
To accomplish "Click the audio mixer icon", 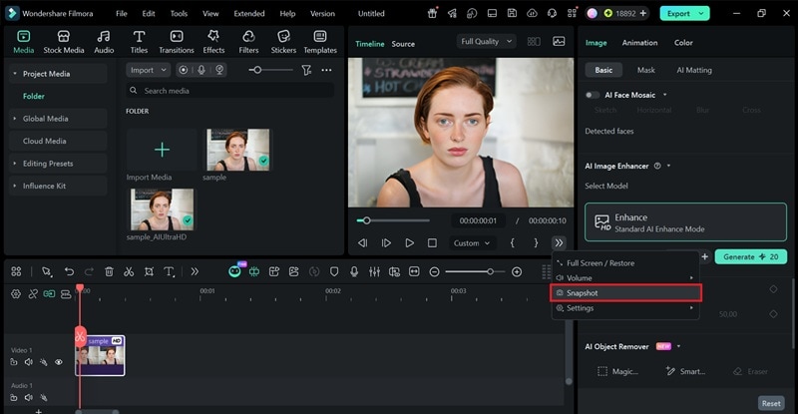I will pos(375,272).
